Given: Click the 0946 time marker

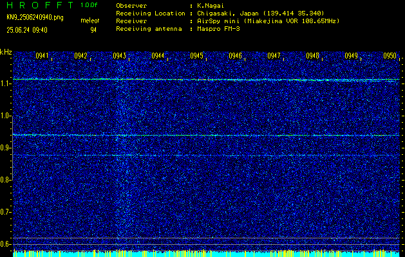Looking at the screenshot, I should click(x=235, y=55).
